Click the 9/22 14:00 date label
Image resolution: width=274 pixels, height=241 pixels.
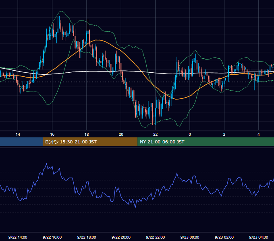18,237
